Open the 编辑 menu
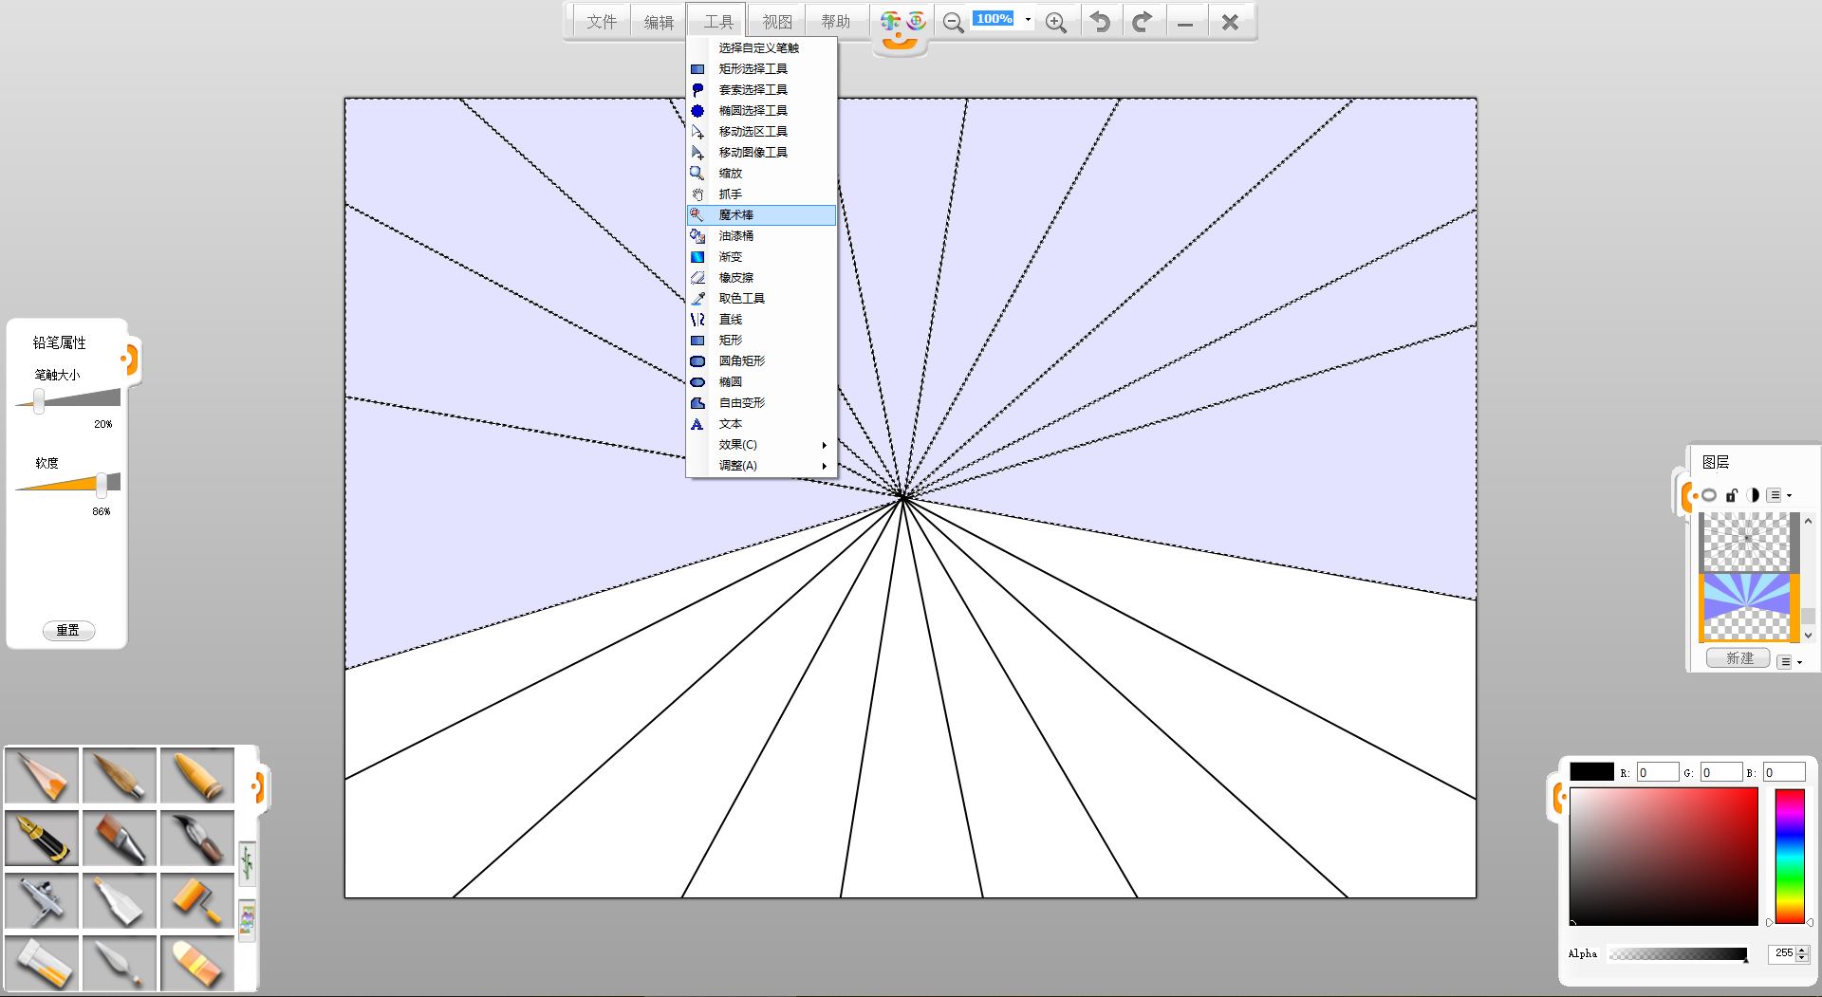The height and width of the screenshot is (997, 1822). (x=659, y=22)
